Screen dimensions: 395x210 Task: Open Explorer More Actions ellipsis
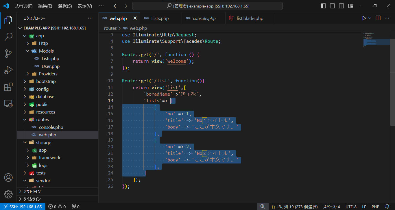90,18
